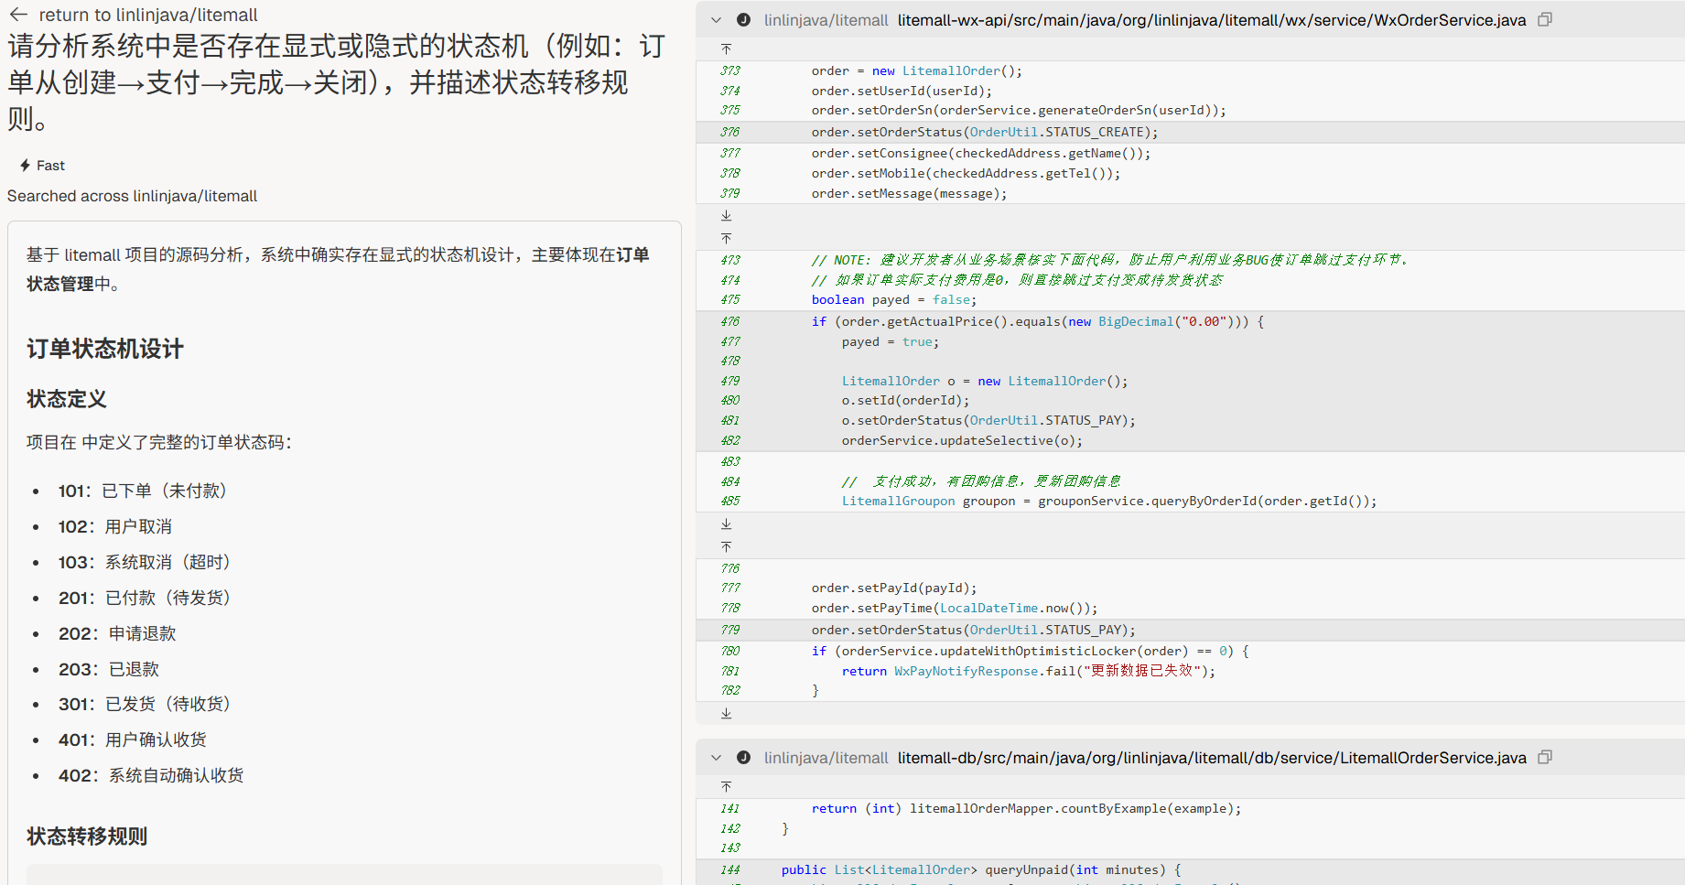Click the lightning Fast mode icon
Image resolution: width=1685 pixels, height=885 pixels.
(26, 166)
